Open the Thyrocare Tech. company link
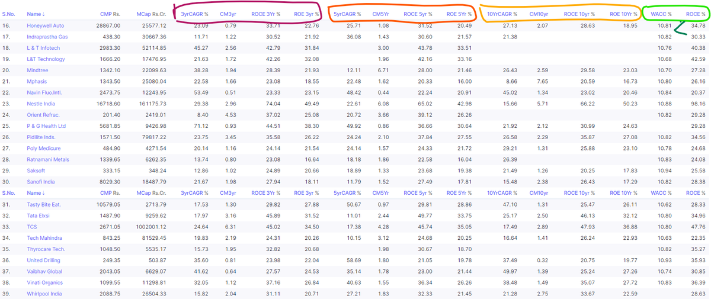The image size is (711, 299). click(46, 249)
